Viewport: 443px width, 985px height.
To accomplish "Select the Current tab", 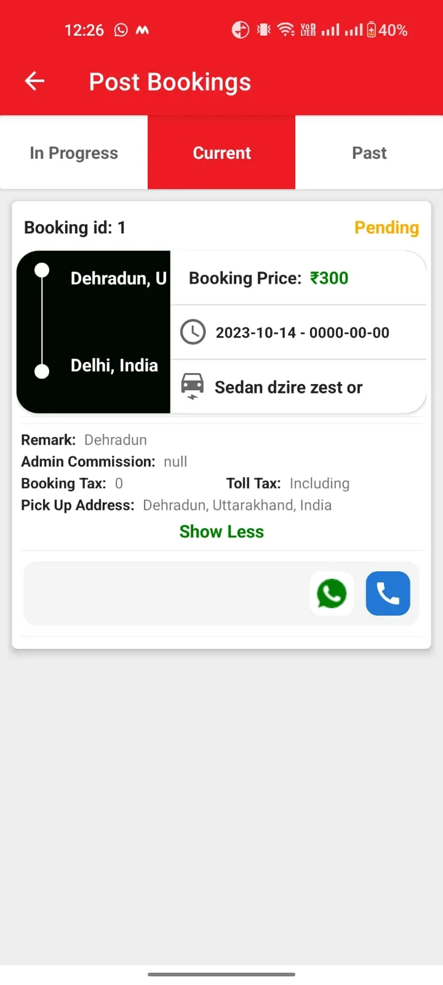I will [221, 153].
